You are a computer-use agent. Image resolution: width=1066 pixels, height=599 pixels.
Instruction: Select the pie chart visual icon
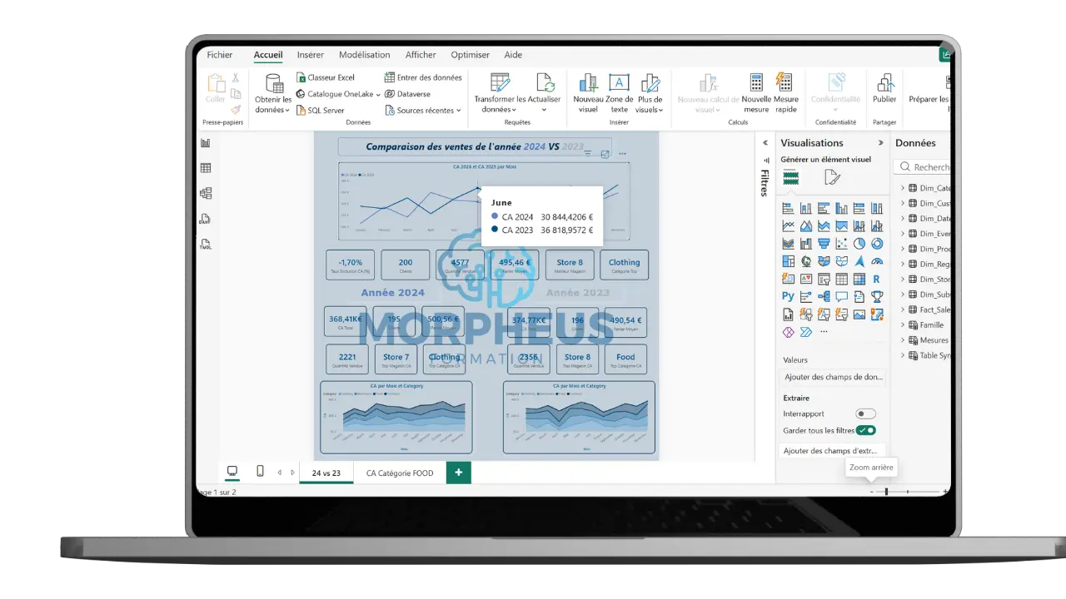(859, 244)
